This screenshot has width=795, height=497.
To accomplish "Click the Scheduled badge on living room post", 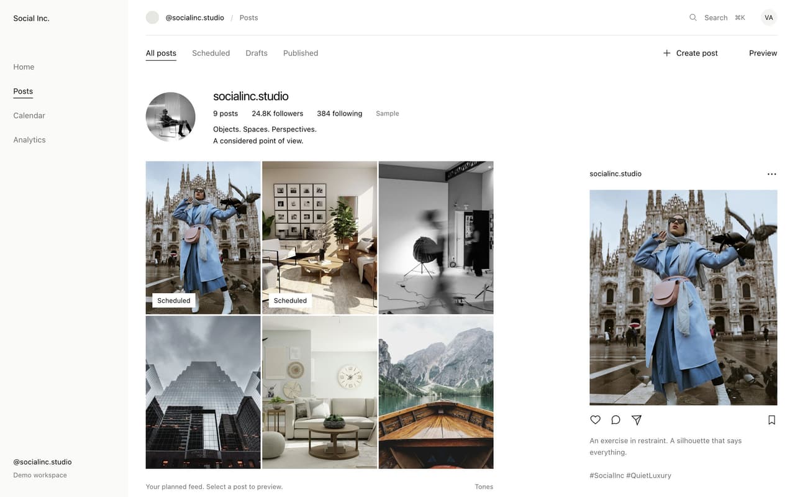I will [290, 301].
